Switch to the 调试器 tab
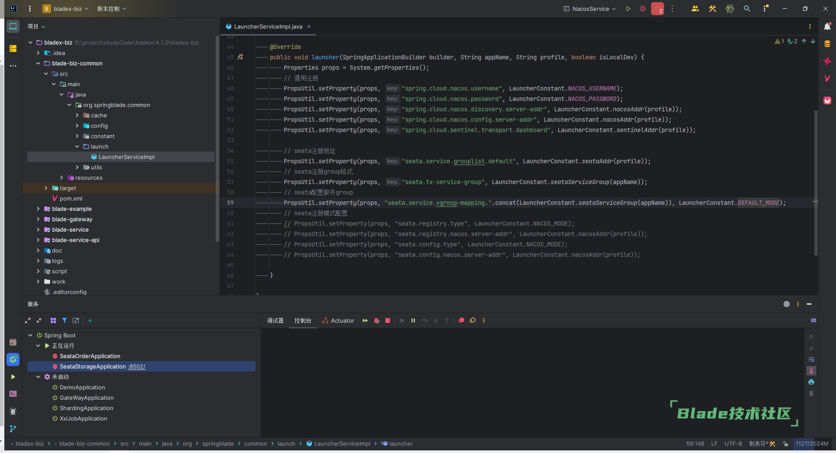This screenshot has height=453, width=836. click(275, 320)
